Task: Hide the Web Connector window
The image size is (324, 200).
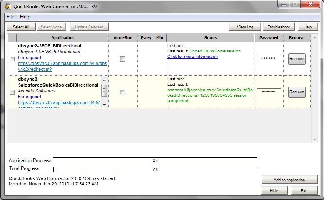Action: coord(274,191)
